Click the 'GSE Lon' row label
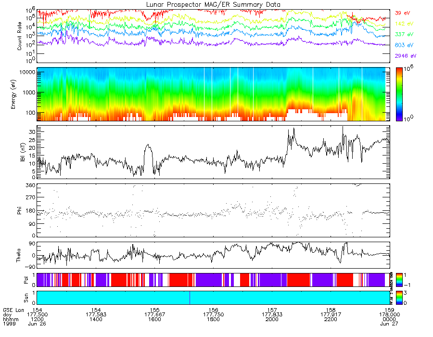This screenshot has height=337, width=433. coord(13,310)
